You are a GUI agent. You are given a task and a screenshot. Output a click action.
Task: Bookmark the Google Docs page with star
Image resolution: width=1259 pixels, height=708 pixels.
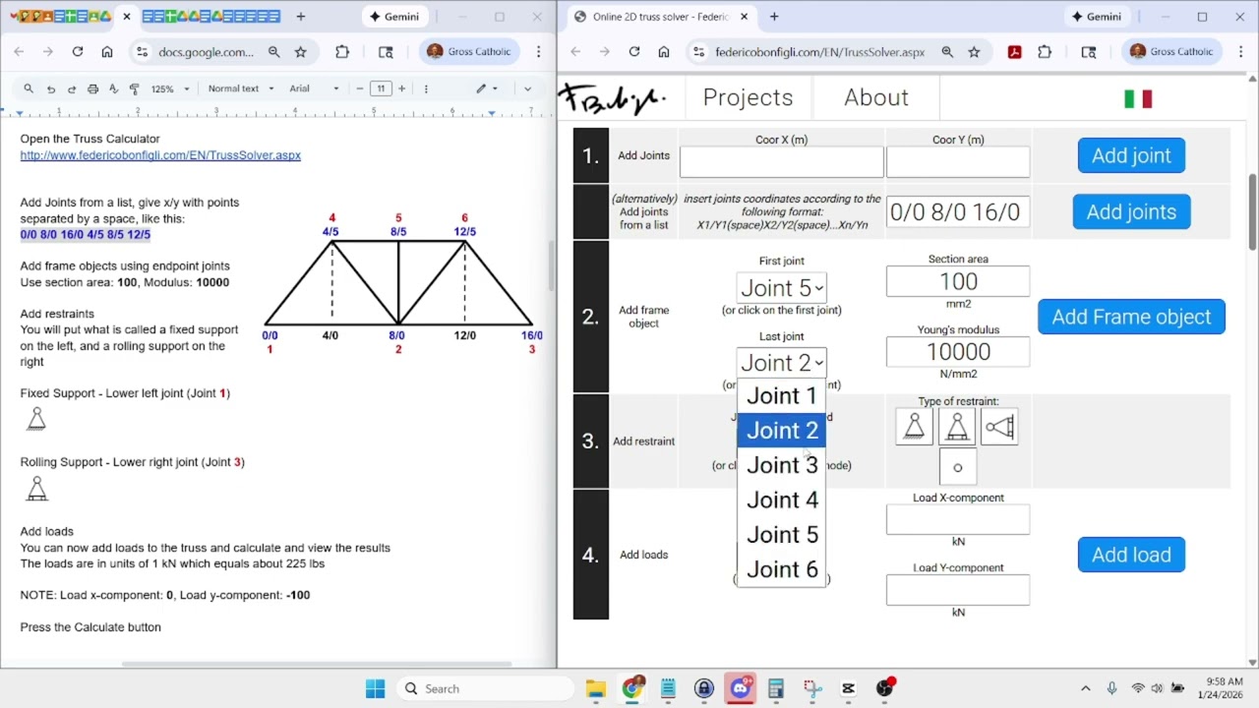[x=301, y=52]
